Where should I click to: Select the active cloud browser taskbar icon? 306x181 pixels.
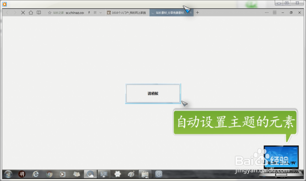(x=90, y=174)
